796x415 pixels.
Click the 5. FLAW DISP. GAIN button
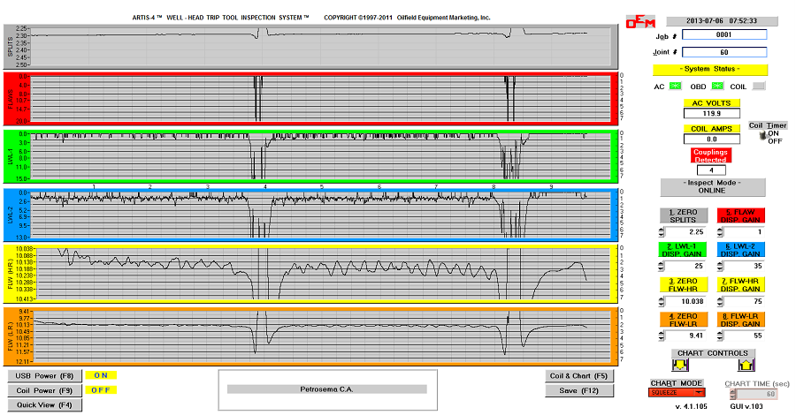[740, 215]
